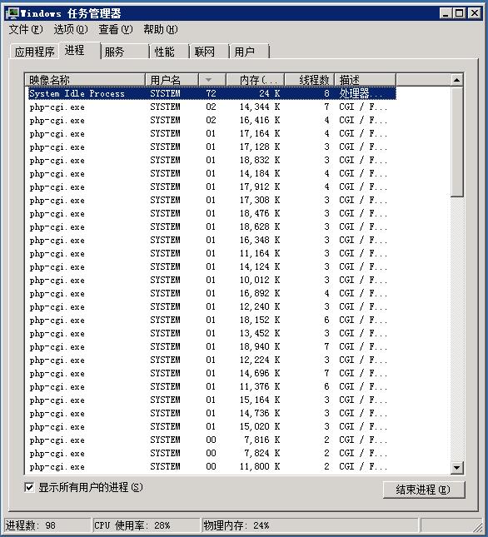Select php-cgi.exe row with 18,628 K
488x537 pixels.
pos(212,226)
